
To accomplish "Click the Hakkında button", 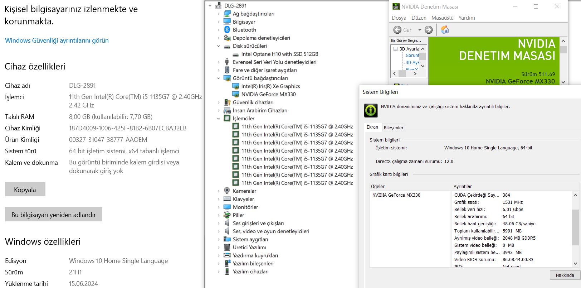I will tap(565, 275).
